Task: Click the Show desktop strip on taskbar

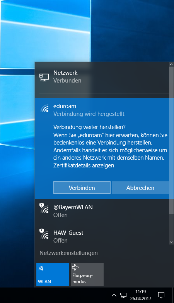Action: (x=173, y=295)
